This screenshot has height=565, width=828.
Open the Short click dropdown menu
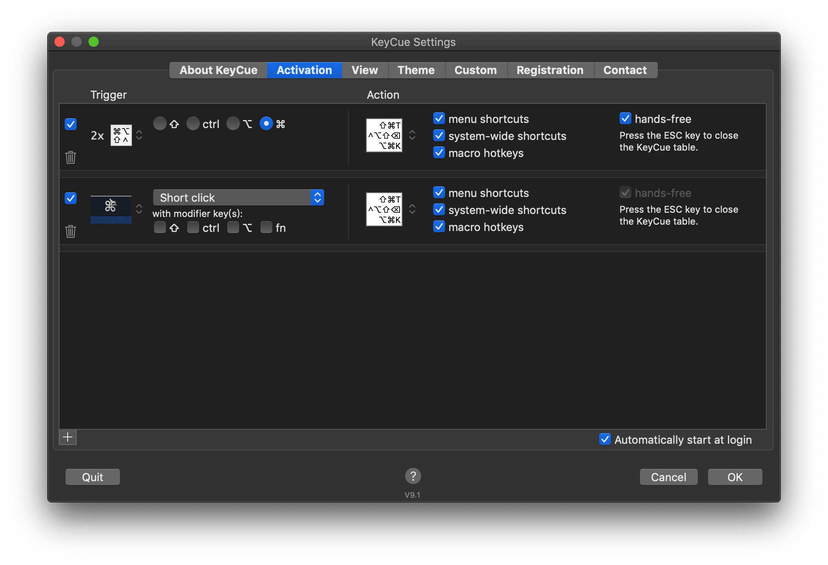point(239,198)
